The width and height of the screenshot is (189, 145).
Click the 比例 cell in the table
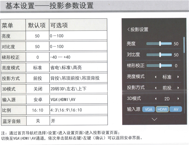coord(14,110)
